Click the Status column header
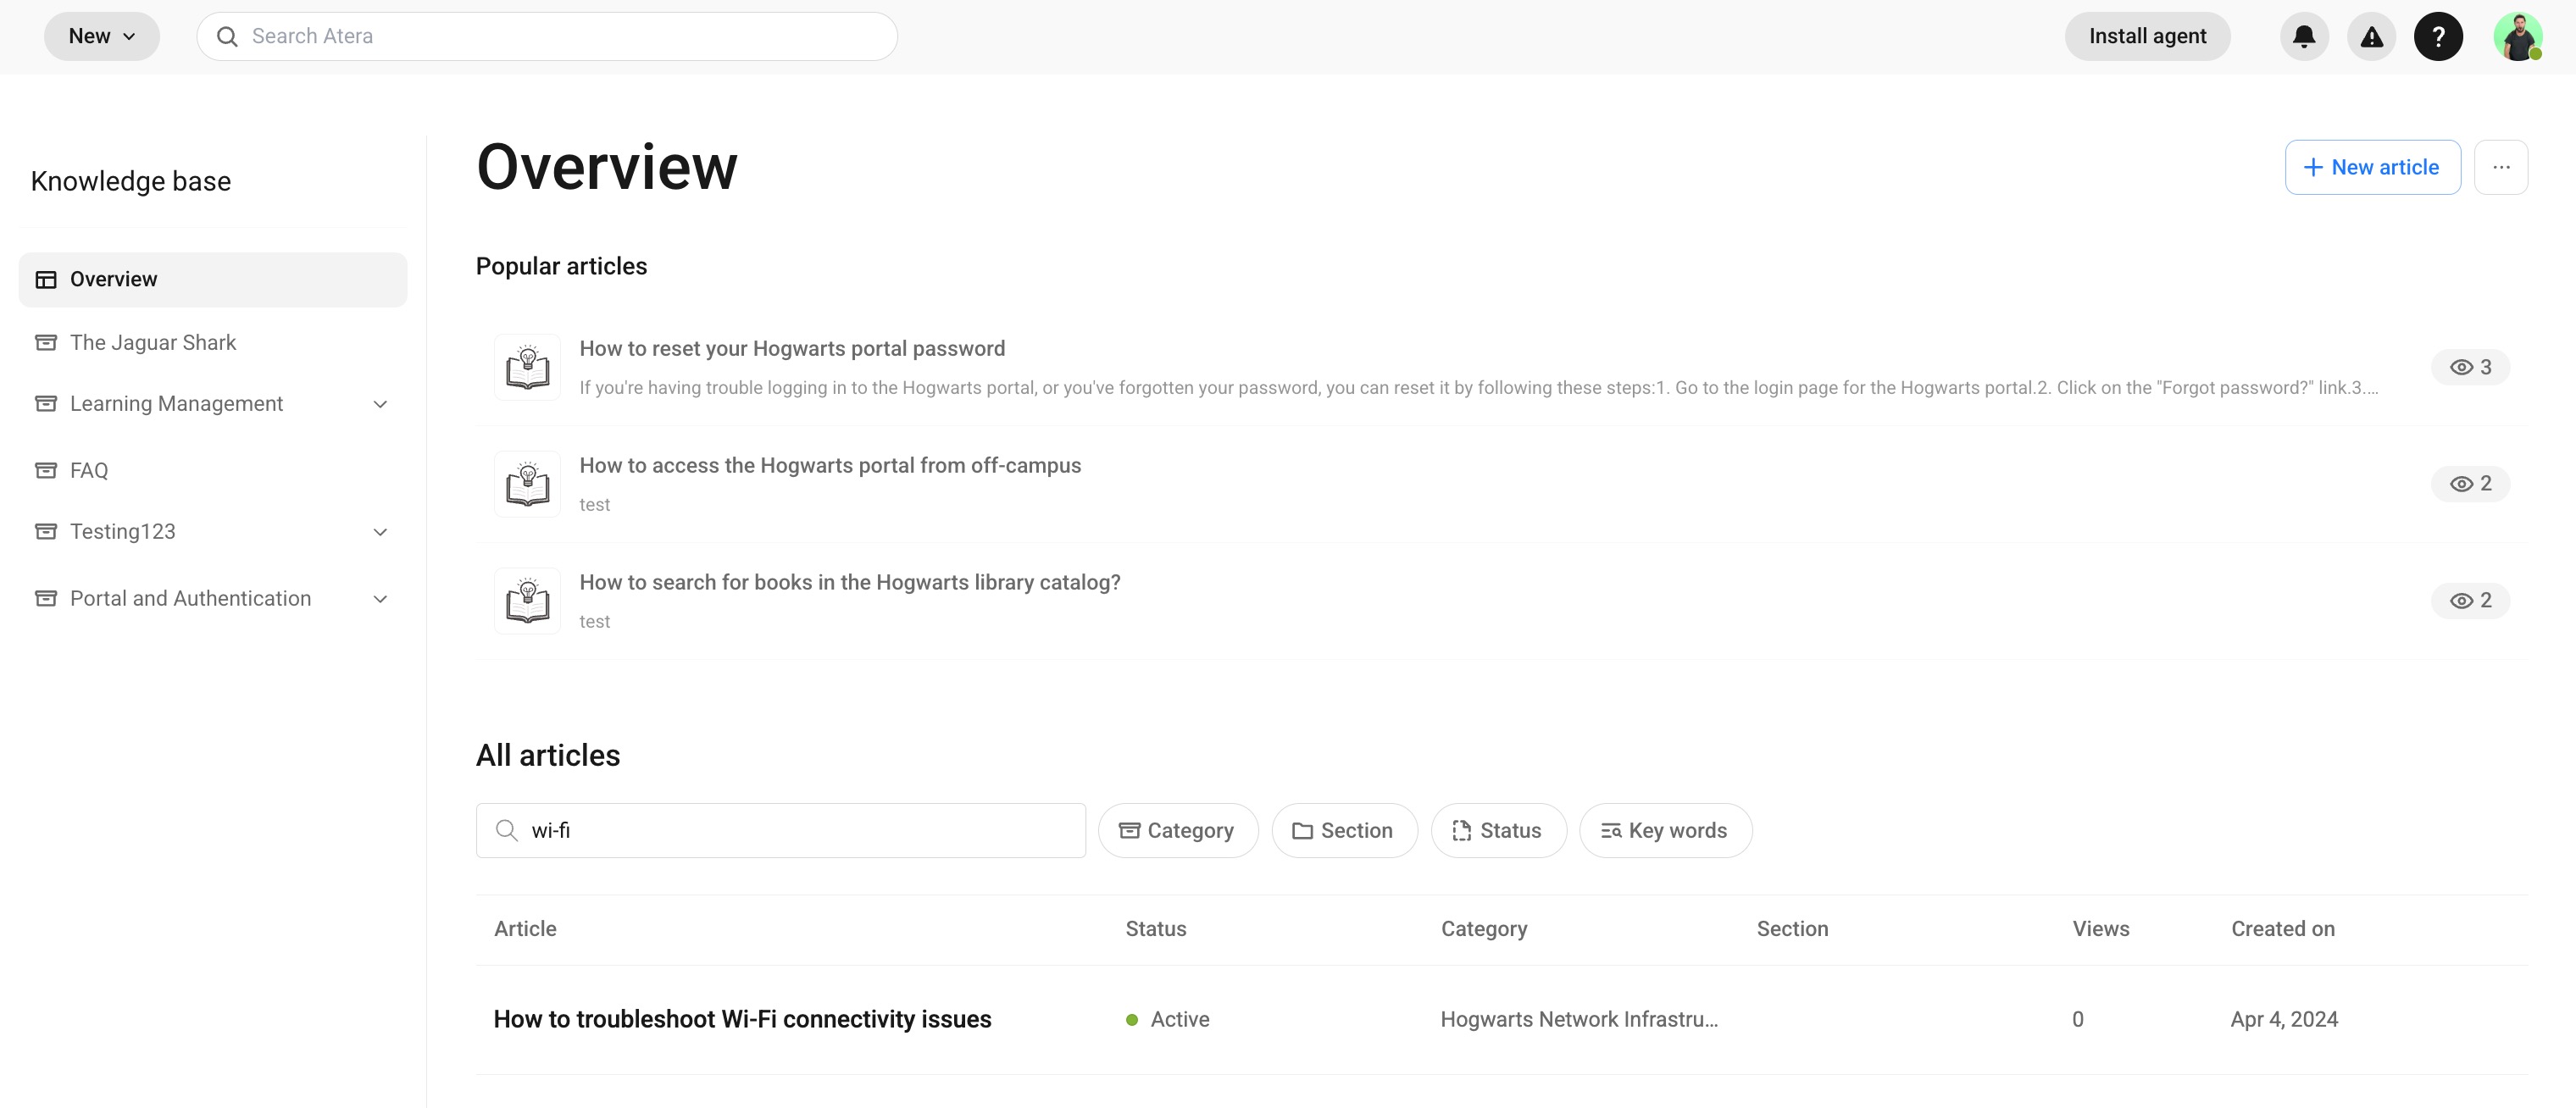The height and width of the screenshot is (1108, 2576). tap(1156, 929)
